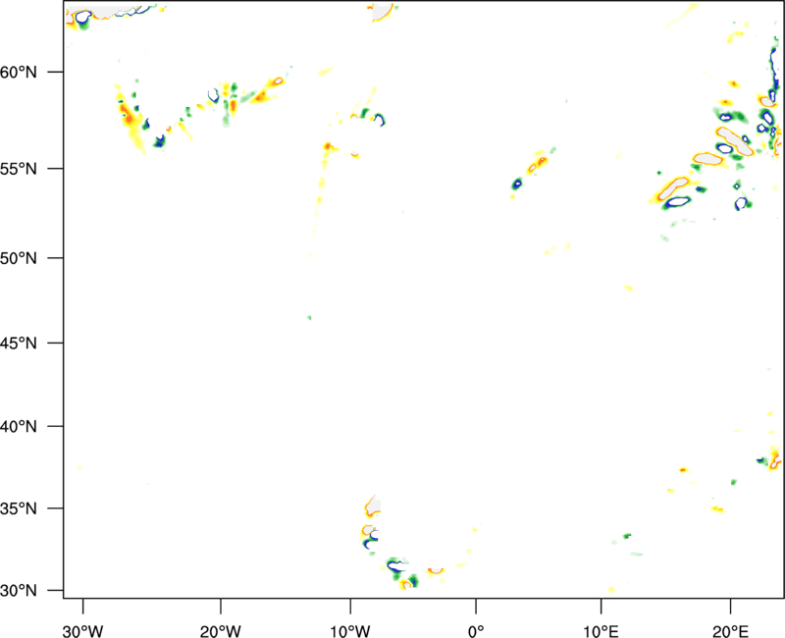The height and width of the screenshot is (638, 785).
Task: Click the 30°W longitude label
Action: pyautogui.click(x=83, y=631)
